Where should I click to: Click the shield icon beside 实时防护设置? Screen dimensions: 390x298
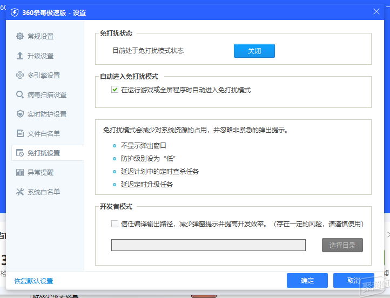tap(20, 114)
